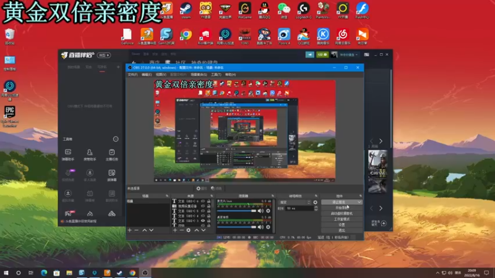Open the GeForce desktop file icon
The width and height of the screenshot is (495, 278).
(127, 36)
